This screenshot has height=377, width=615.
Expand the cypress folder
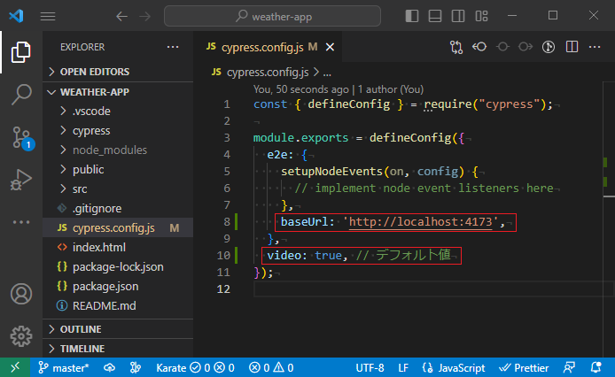click(x=118, y=130)
